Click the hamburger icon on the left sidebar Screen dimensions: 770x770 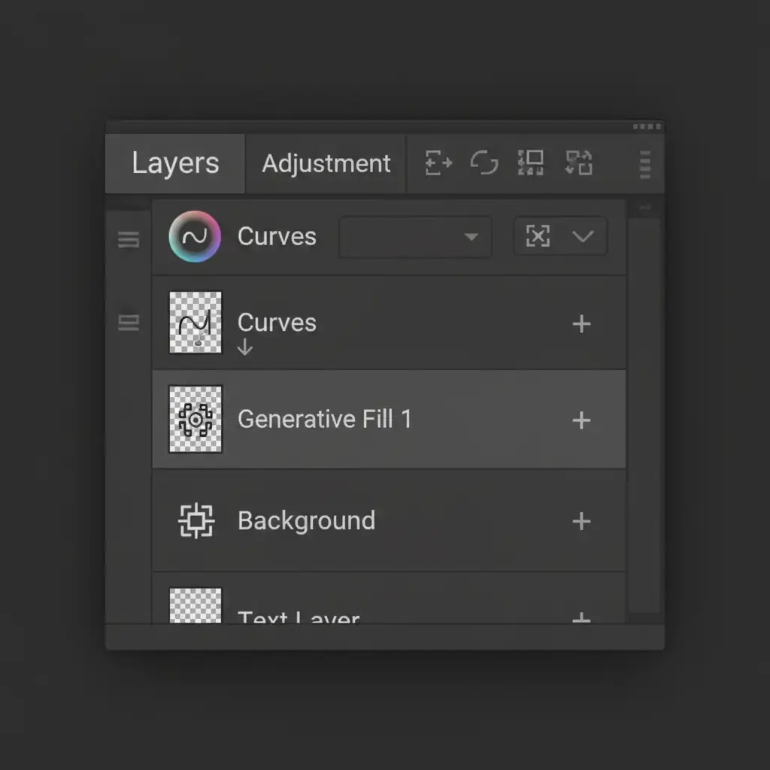[129, 240]
